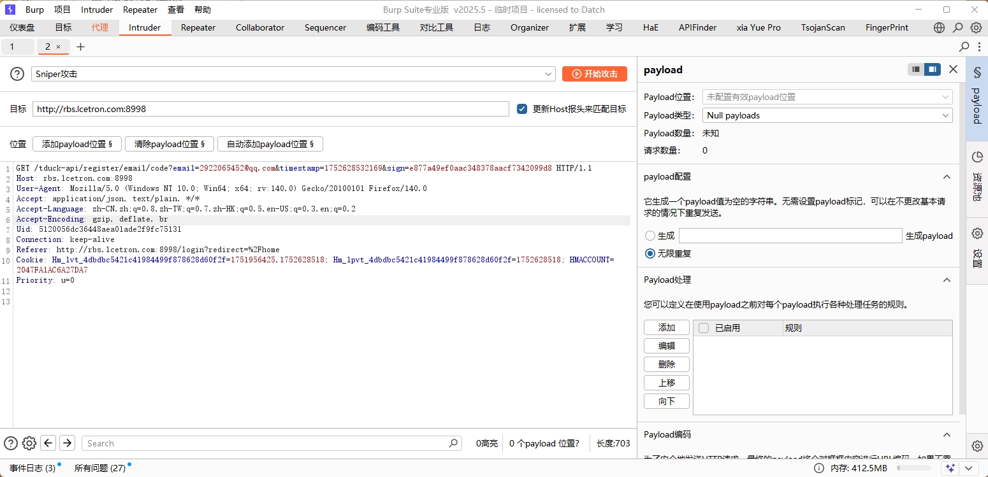Screen dimensions: 988x477
Task: Click the 向下 rule button
Action: click(x=667, y=401)
